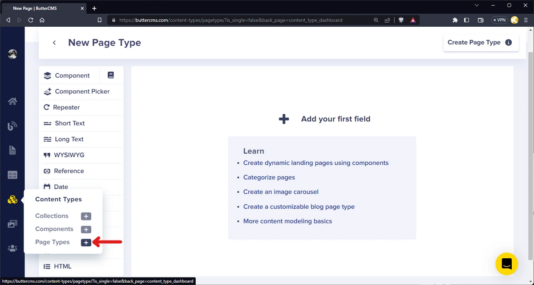Open 'Create an image carousel' link
The height and width of the screenshot is (285, 534).
[x=281, y=192]
